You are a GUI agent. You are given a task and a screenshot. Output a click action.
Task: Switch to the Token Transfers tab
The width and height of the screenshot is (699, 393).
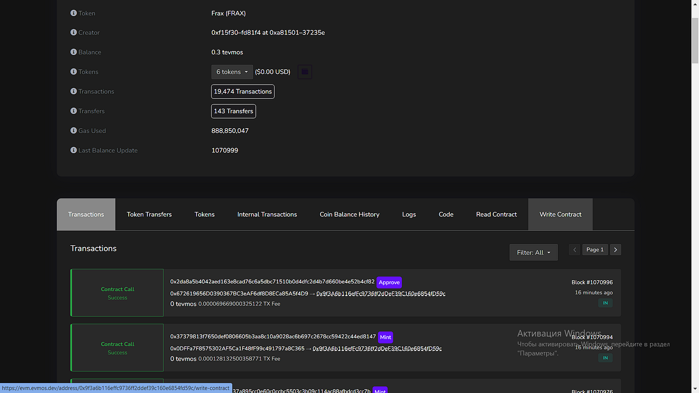149,214
